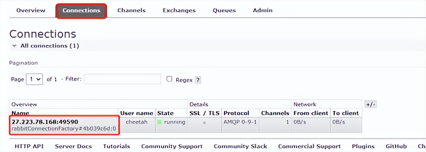Open the Overview tab
Image resolution: width=426 pixels, height=152 pixels.
click(x=31, y=10)
